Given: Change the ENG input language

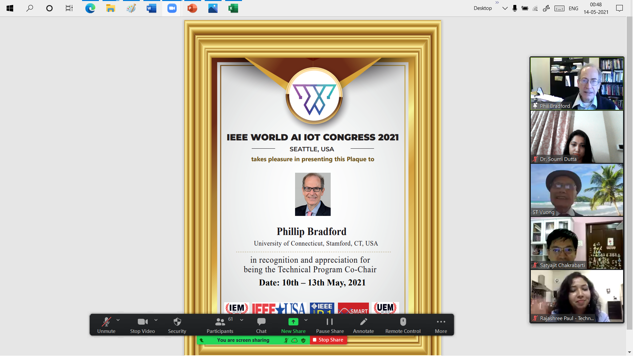Looking at the screenshot, I should (x=573, y=8).
